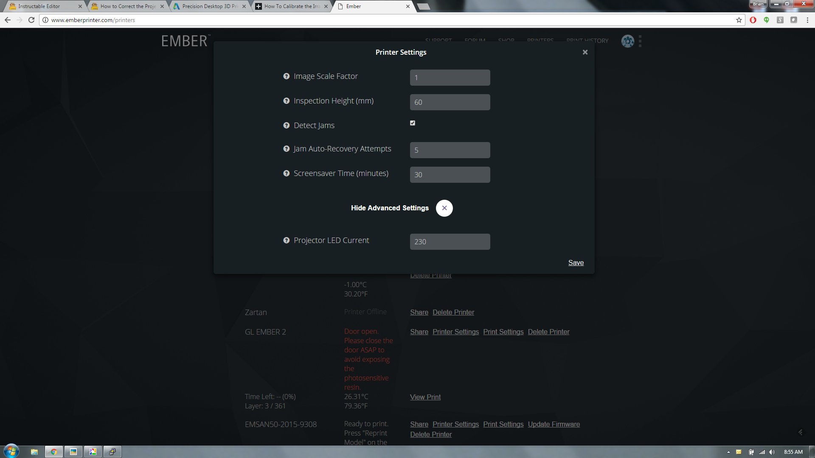Save the printer settings
This screenshot has width=815, height=458.
click(x=576, y=263)
